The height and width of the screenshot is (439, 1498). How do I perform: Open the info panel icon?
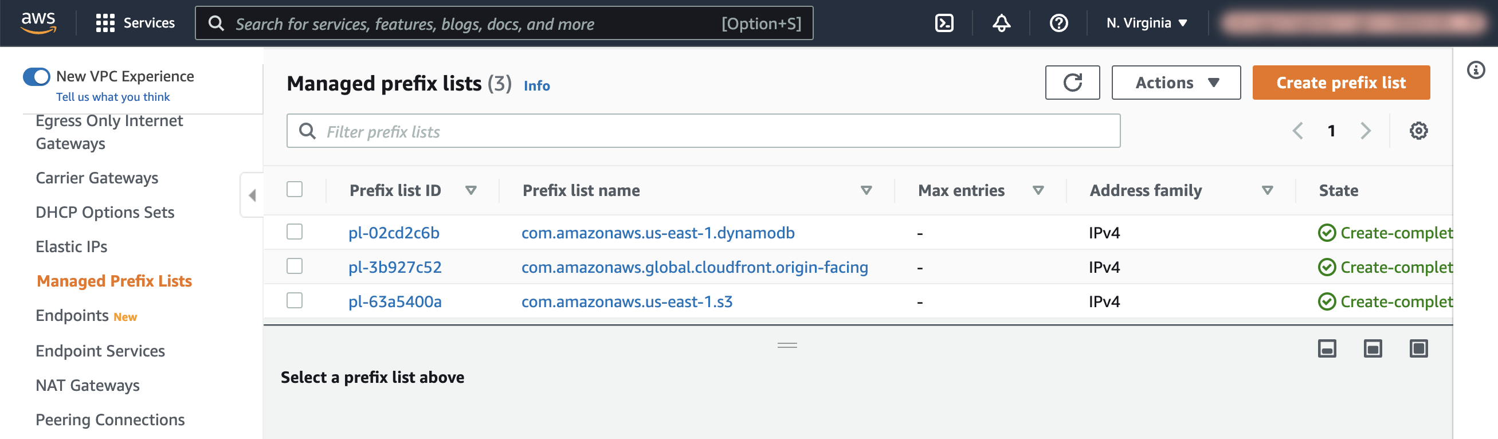pos(1475,70)
